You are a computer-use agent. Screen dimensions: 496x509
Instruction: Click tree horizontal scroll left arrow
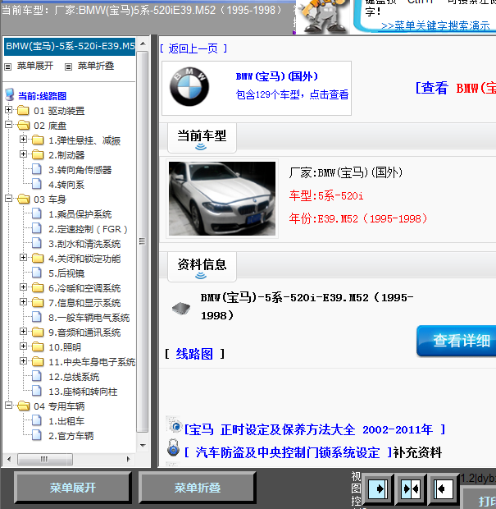pyautogui.click(x=9, y=459)
